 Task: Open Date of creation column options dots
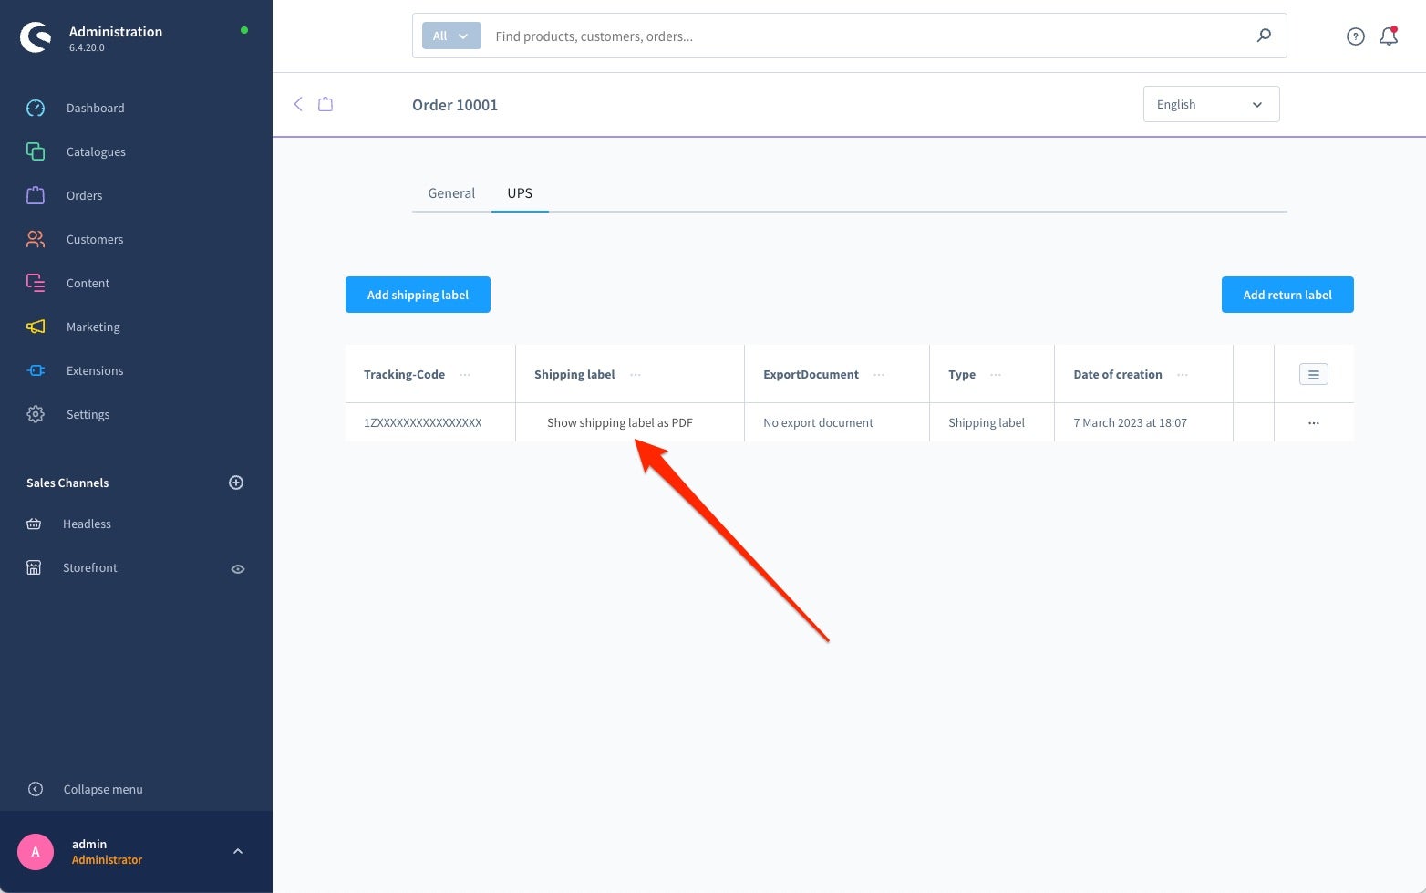[x=1183, y=375]
